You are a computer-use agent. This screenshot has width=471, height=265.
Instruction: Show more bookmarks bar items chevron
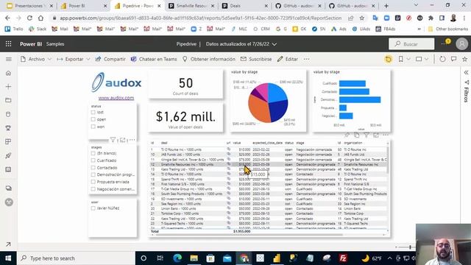[419, 29]
